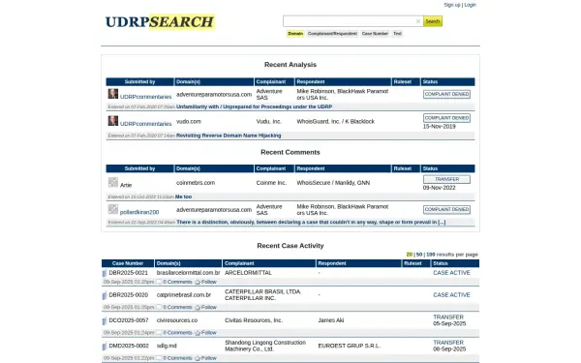Open document icon for case DBR2025-0020
This screenshot has width=581, height=363.
[x=105, y=295]
